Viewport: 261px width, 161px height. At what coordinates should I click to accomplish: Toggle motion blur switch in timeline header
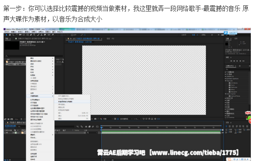[93, 127]
